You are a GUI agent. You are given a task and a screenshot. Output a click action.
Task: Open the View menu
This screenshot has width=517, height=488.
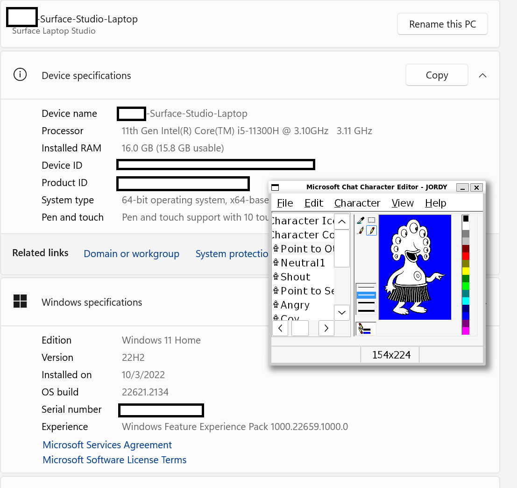[x=402, y=203]
